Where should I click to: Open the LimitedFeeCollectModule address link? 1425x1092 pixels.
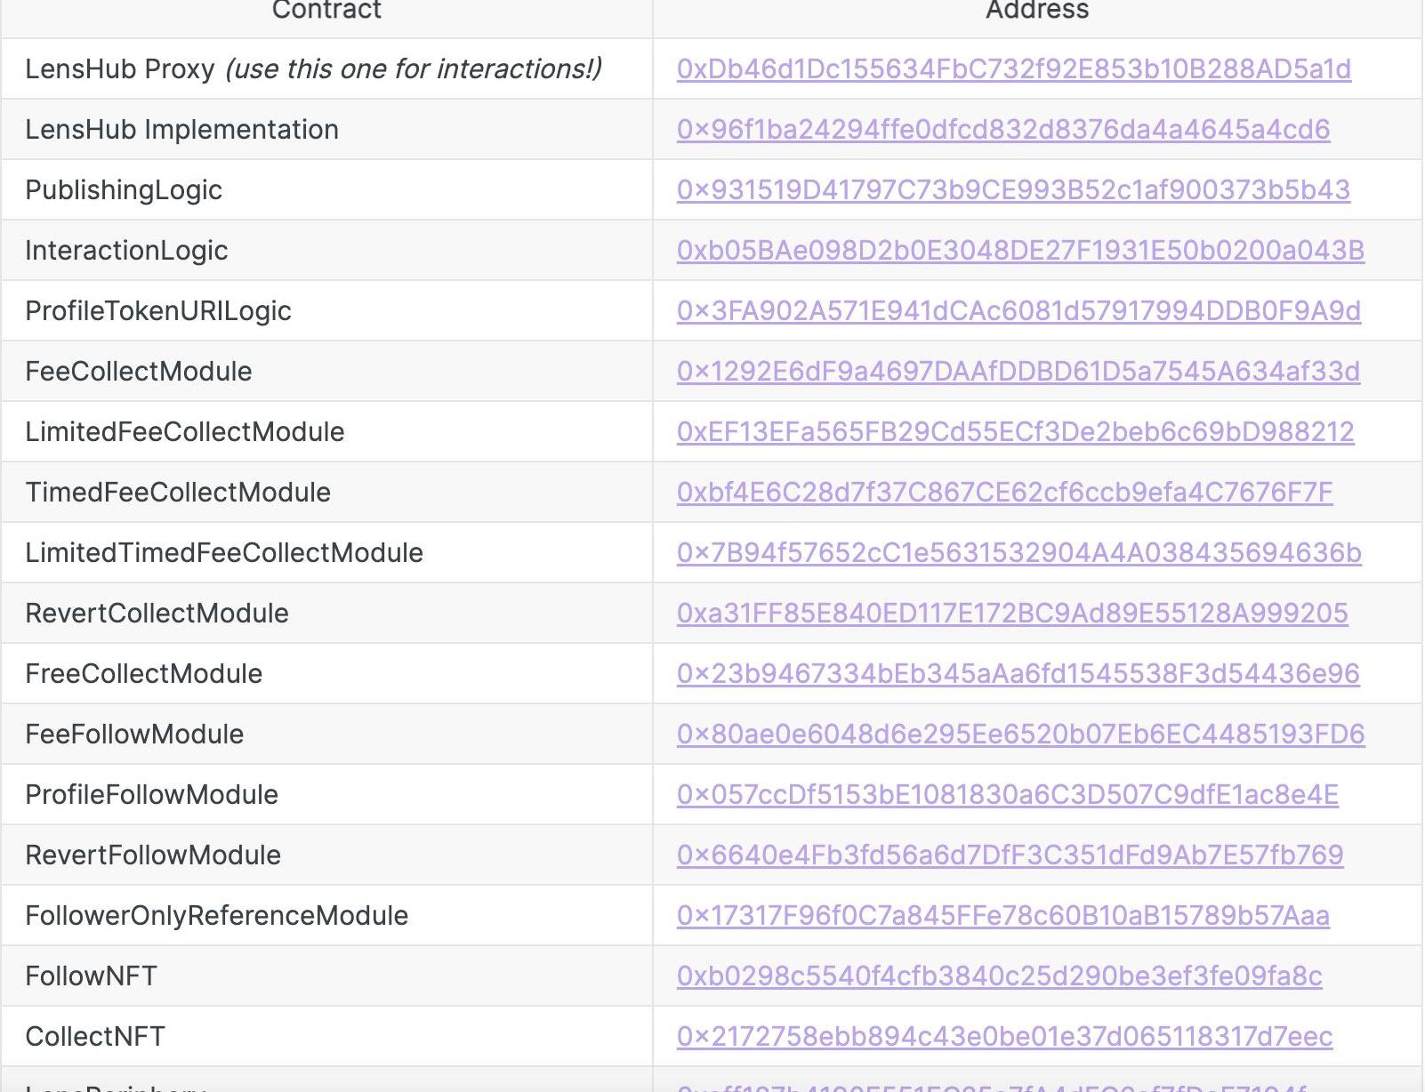tap(1015, 432)
